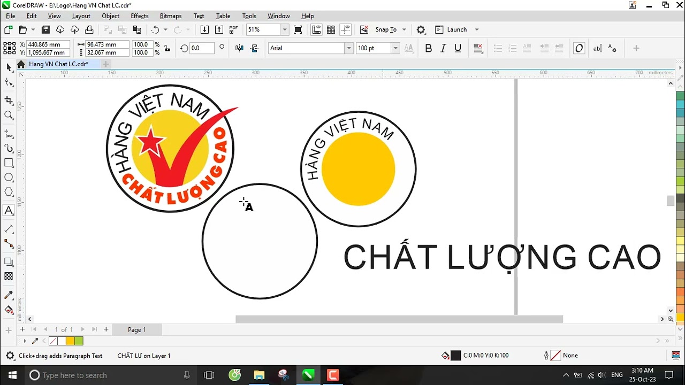Open the File menu

point(11,16)
